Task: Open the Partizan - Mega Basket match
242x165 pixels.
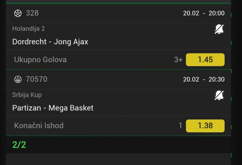Action: point(53,108)
